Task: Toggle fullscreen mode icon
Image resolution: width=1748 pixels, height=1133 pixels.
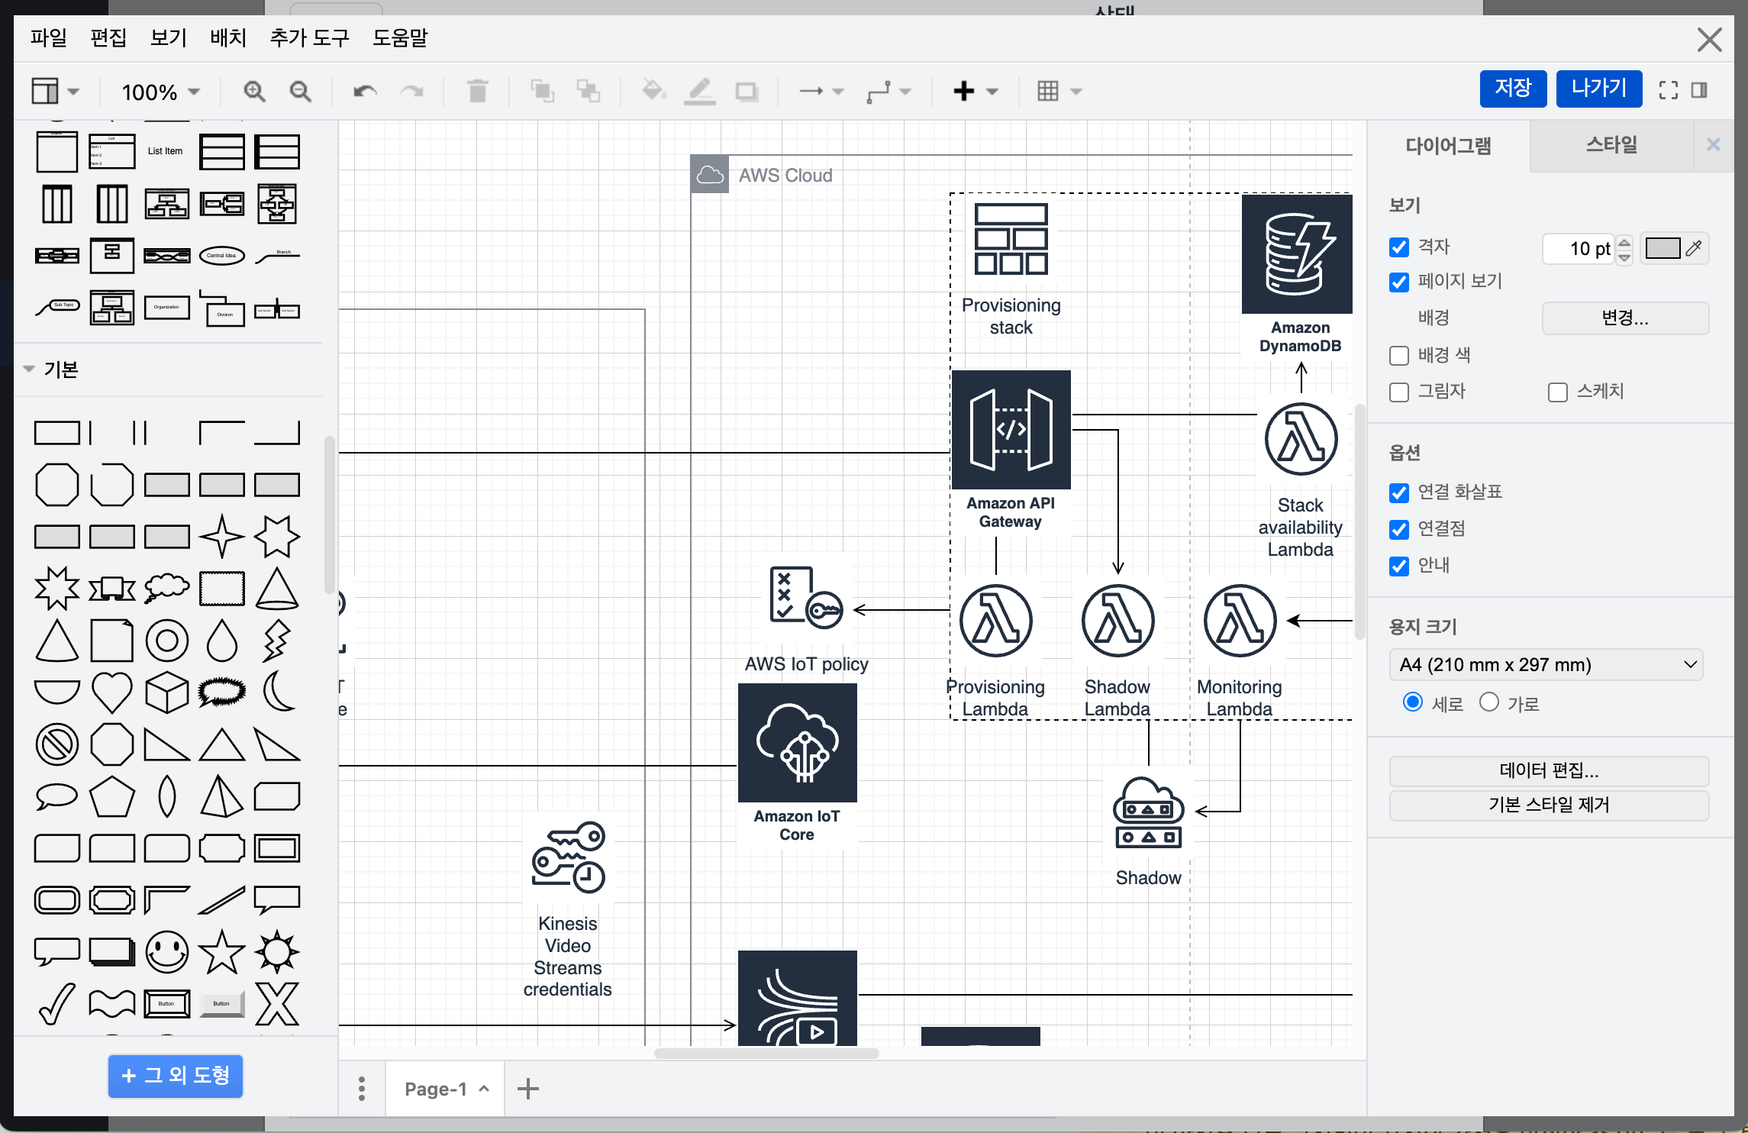Action: (1669, 90)
